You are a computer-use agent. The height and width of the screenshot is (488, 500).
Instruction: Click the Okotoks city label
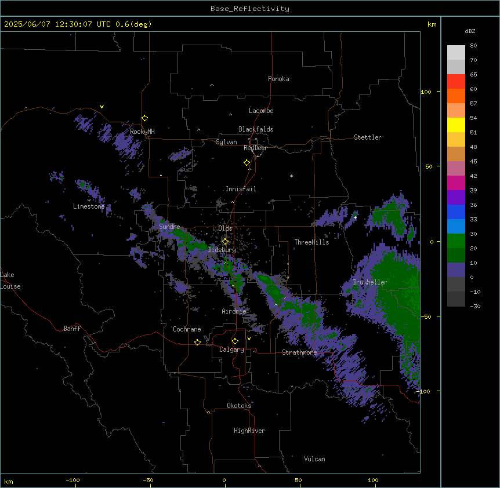click(239, 406)
